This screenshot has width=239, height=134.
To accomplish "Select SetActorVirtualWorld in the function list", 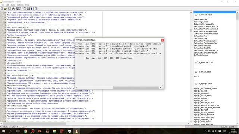I will click(206, 26).
